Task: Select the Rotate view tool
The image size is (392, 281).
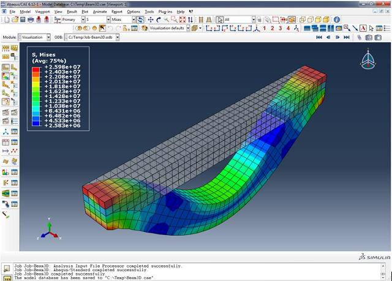Action: [x=159, y=20]
